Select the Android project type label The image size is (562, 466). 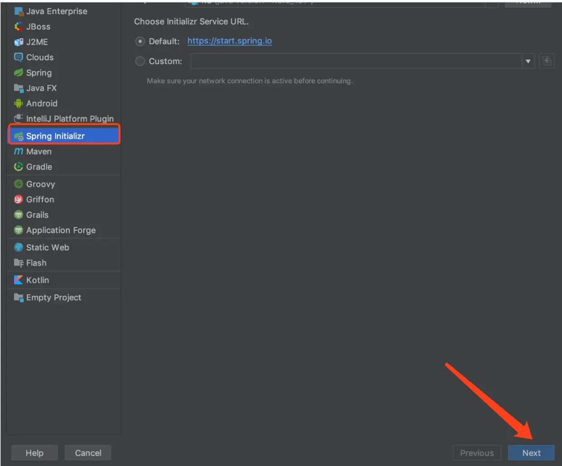pyautogui.click(x=42, y=104)
